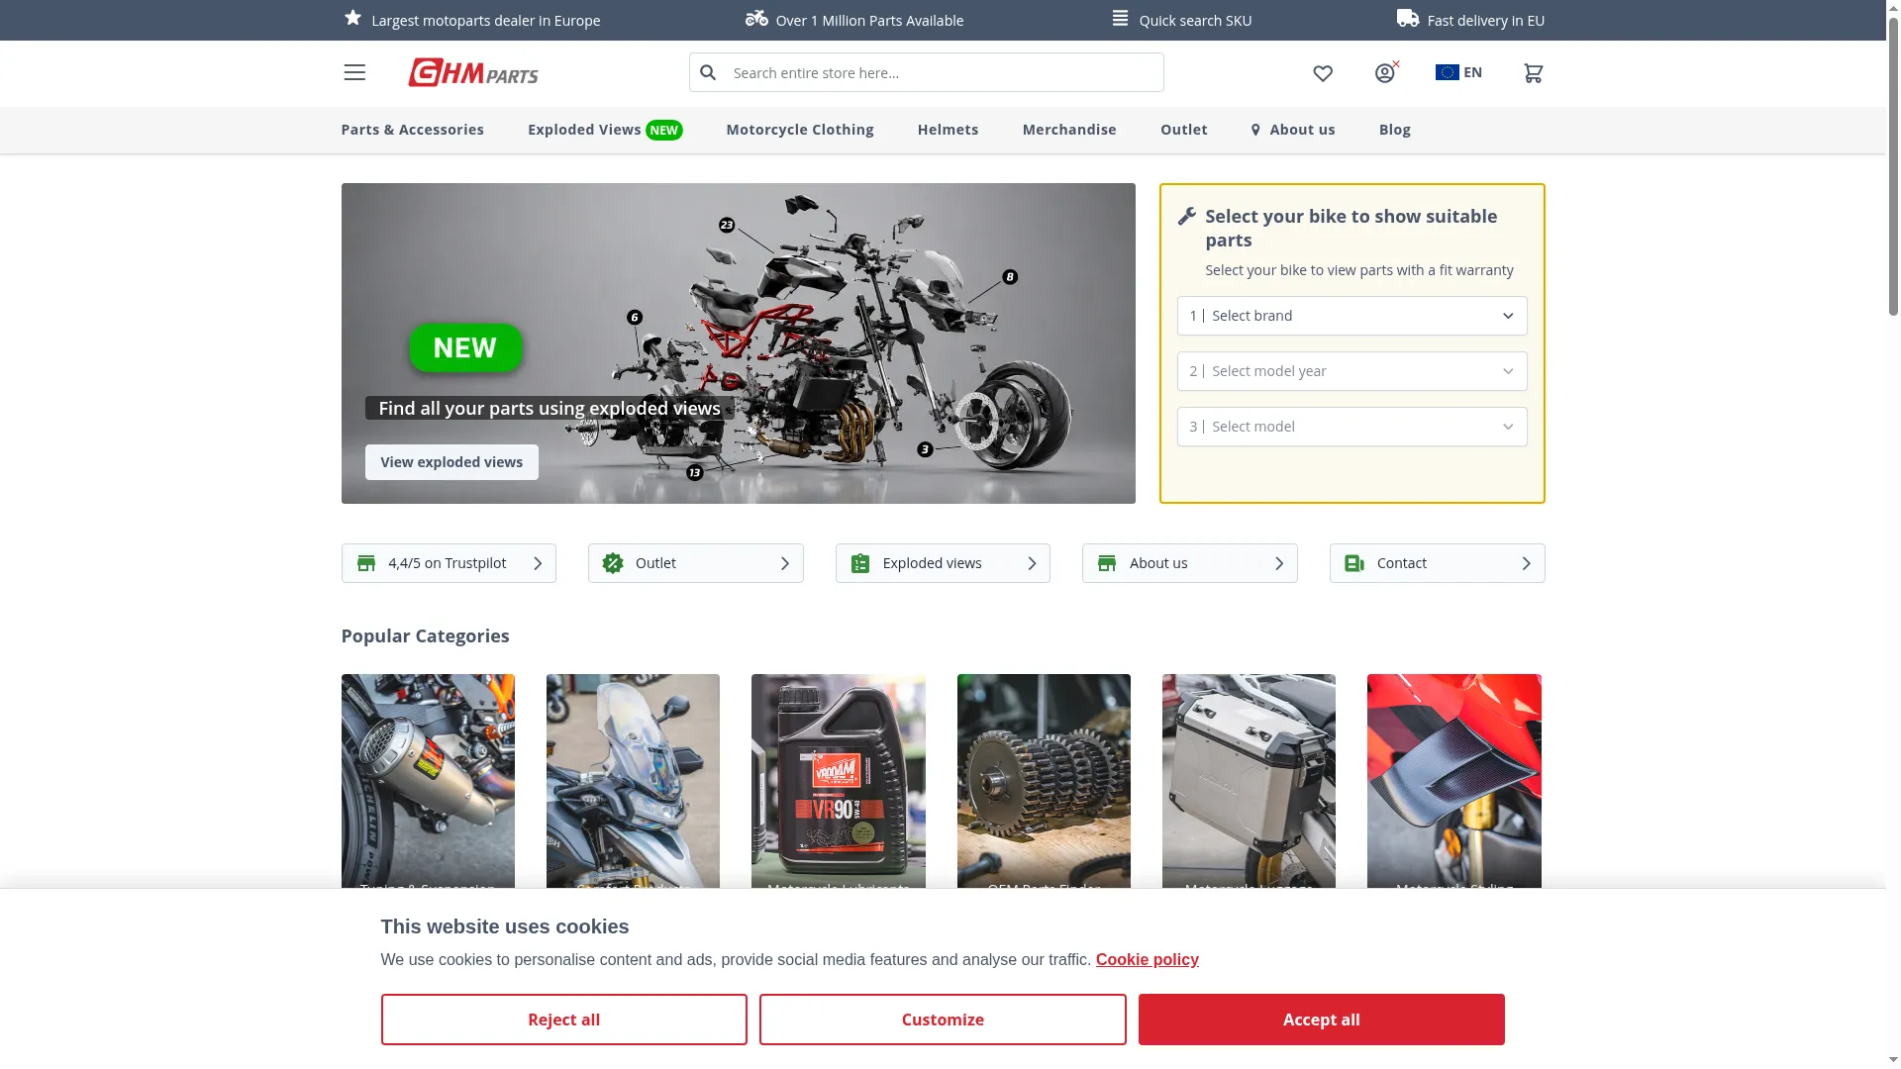Viewport: 1901px width, 1069px height.
Task: Click the exploded motorcycle hero banner
Action: click(x=739, y=343)
